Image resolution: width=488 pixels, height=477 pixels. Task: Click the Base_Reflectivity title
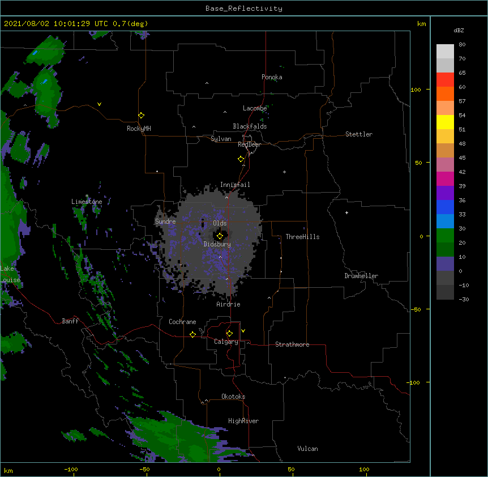244,8
